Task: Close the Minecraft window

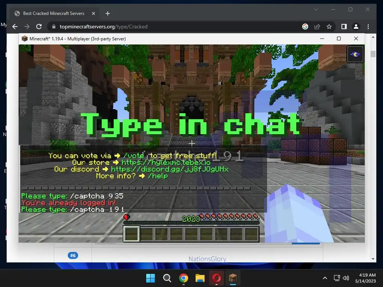Action: pyautogui.click(x=356, y=38)
